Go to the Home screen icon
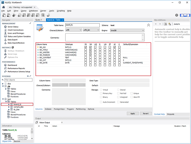This screenshot has width=191, height=144. [3, 7]
